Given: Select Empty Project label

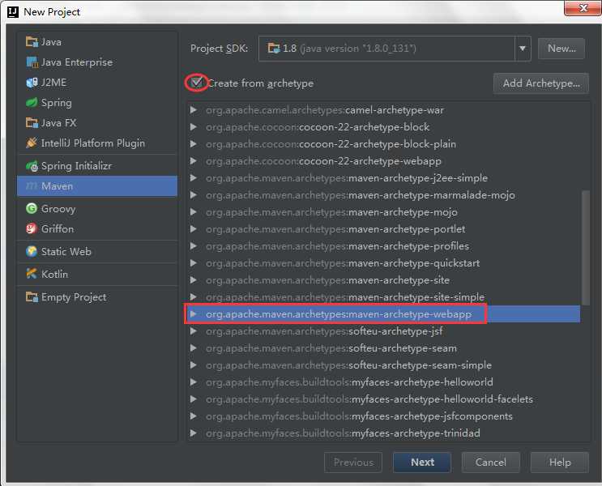Looking at the screenshot, I should point(74,297).
